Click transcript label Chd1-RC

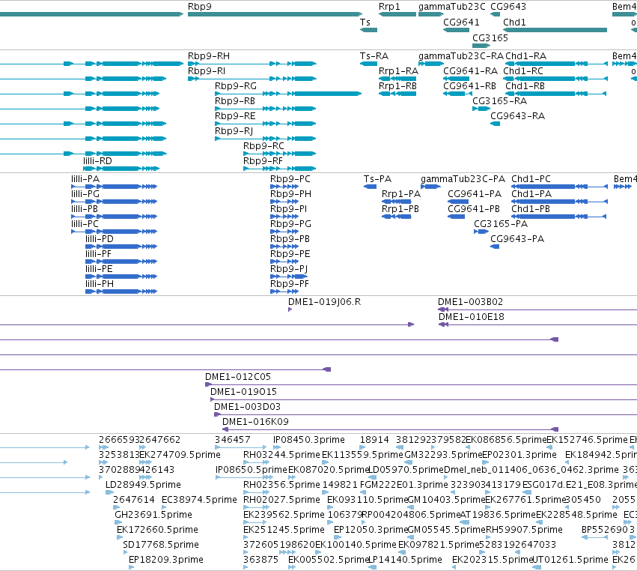(523, 70)
